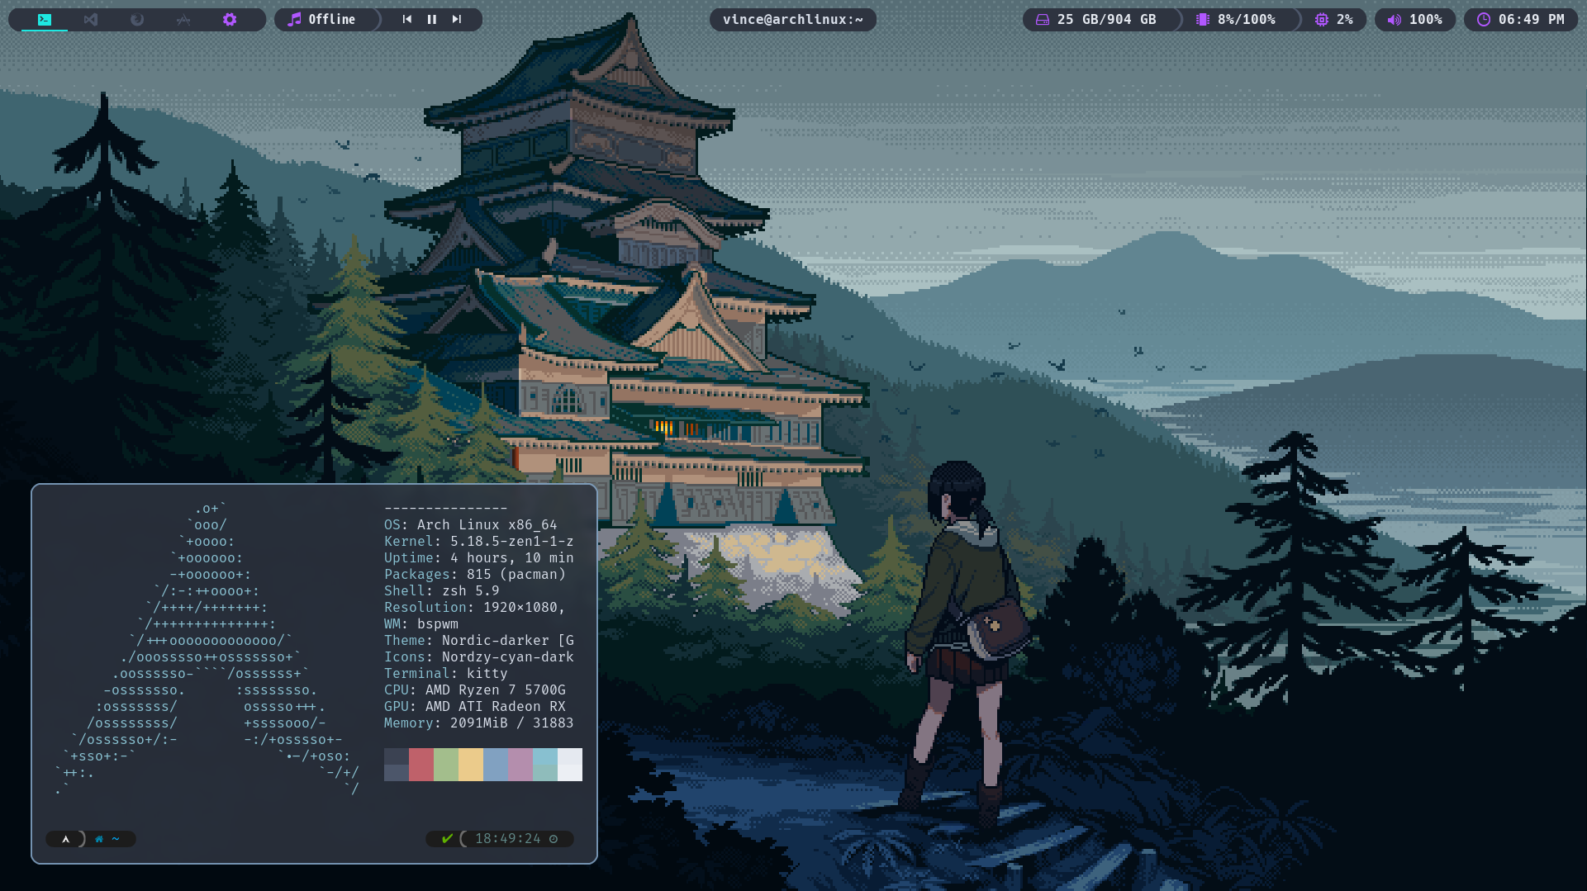Click the Offline music status label

click(x=332, y=19)
